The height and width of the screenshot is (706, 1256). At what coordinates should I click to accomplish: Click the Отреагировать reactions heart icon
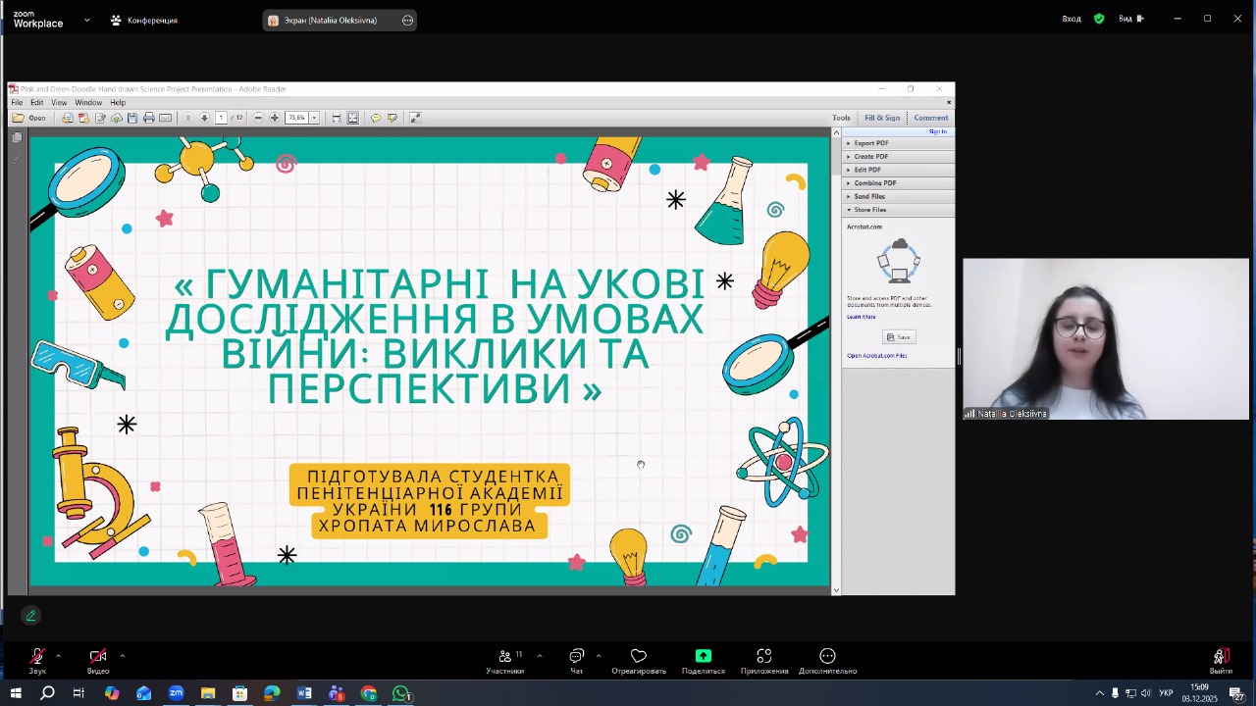[x=639, y=656]
